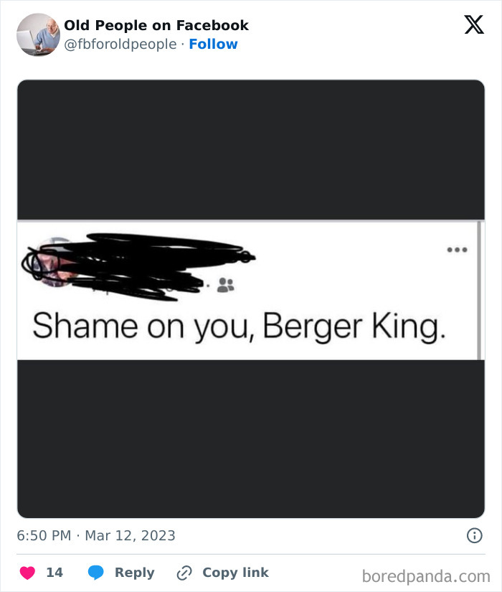Click the three-dot menu inside the screenshot
Image resolution: width=502 pixels, height=592 pixels.
click(459, 250)
